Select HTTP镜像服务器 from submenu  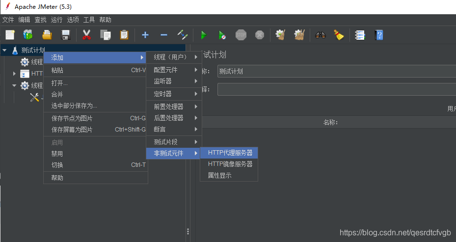pyautogui.click(x=229, y=164)
